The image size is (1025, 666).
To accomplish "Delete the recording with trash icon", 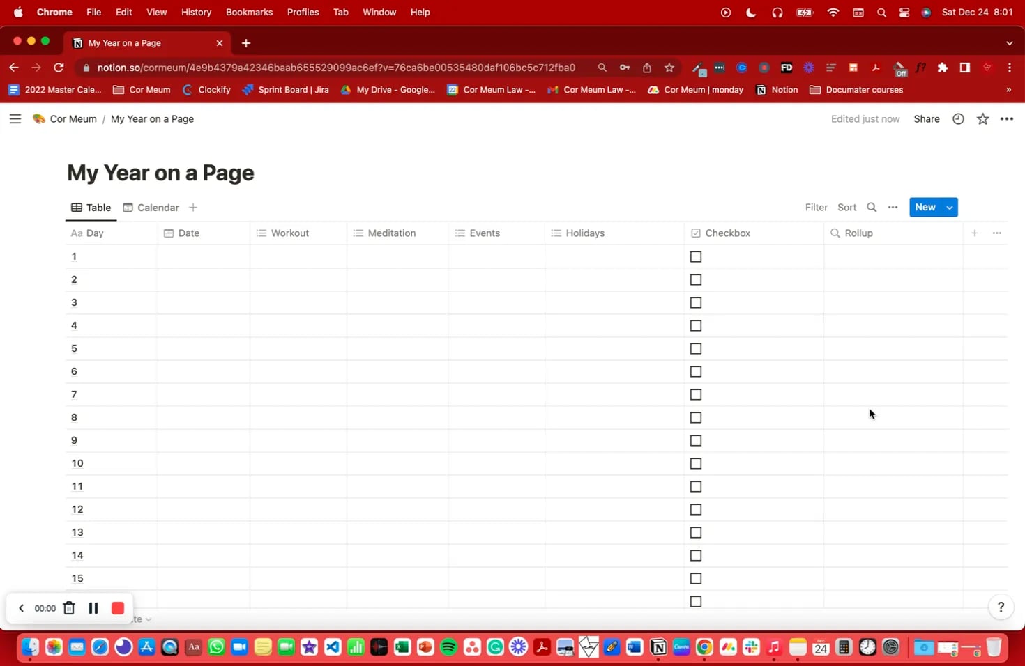I will coord(69,608).
